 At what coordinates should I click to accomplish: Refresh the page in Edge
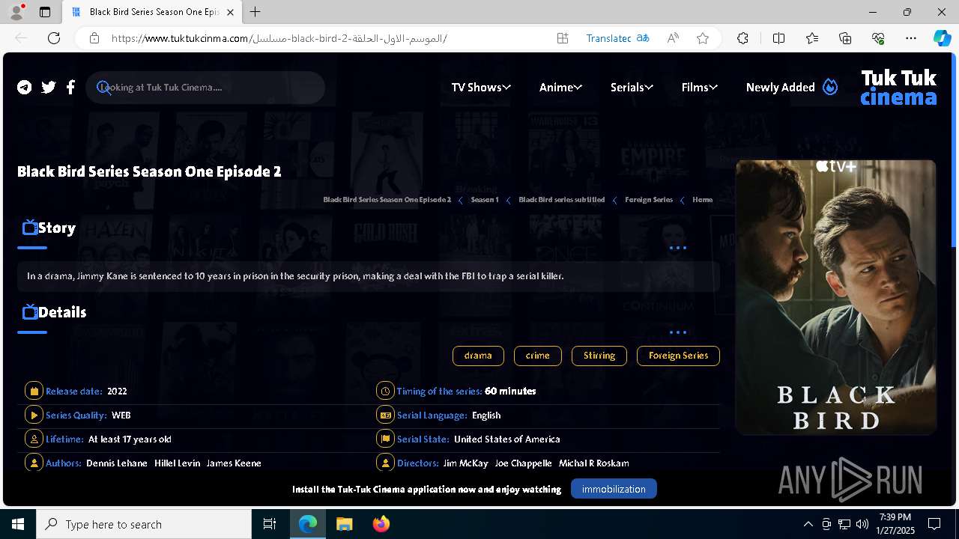click(x=54, y=38)
